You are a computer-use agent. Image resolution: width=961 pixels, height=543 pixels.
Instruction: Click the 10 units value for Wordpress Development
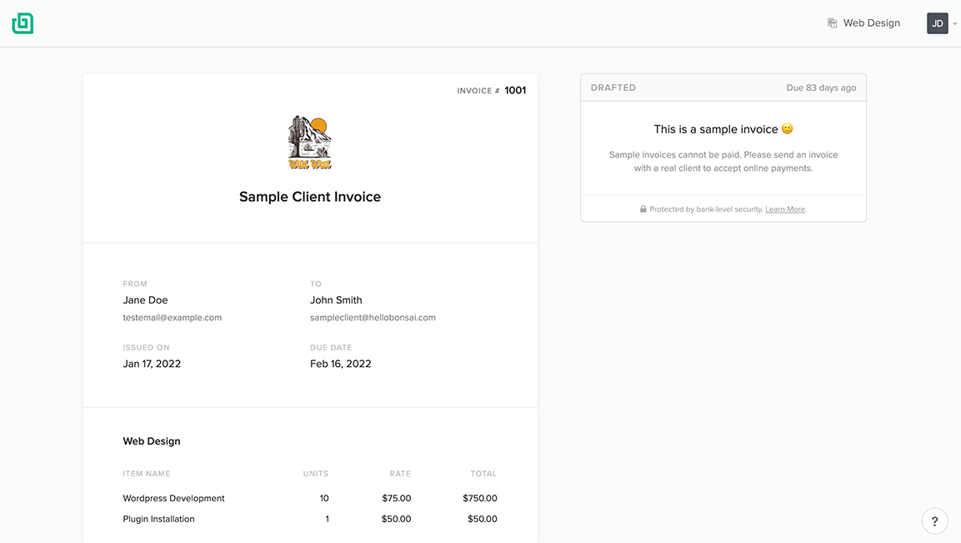click(x=324, y=498)
